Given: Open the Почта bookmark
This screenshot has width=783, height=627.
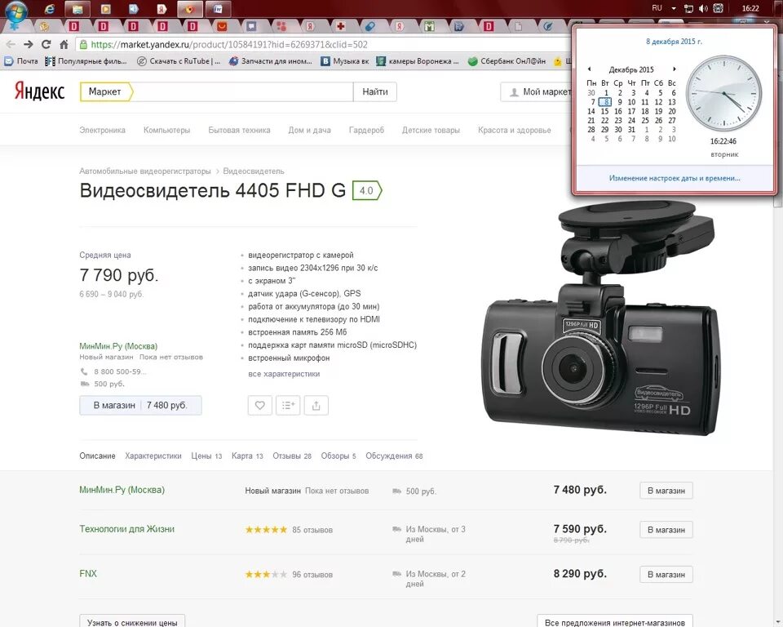Looking at the screenshot, I should 21,61.
